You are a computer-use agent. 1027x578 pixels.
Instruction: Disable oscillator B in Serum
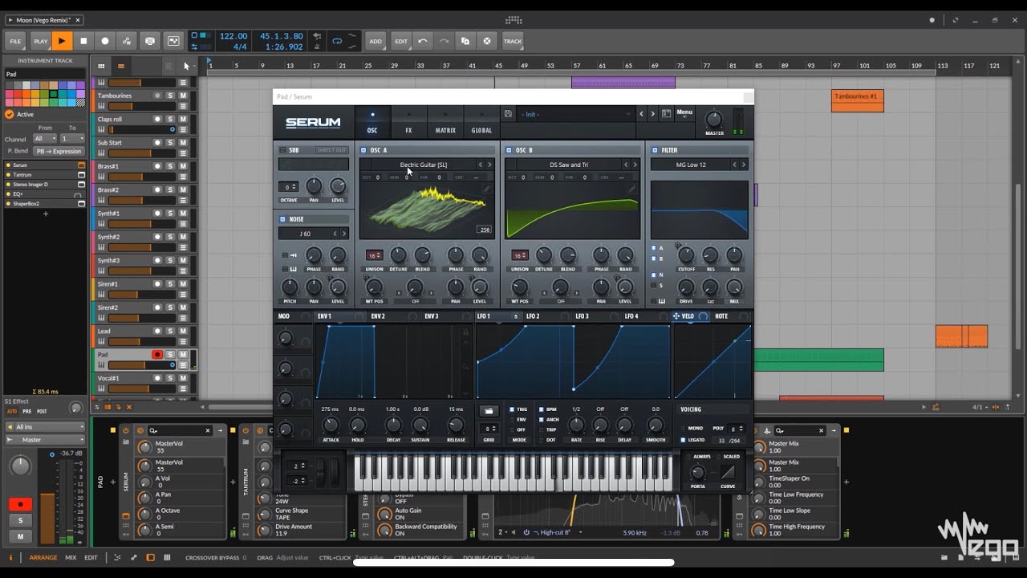pos(509,150)
